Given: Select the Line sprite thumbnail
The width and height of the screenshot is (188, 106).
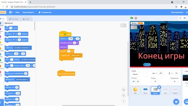Looking at the screenshot, I should 165,90.
